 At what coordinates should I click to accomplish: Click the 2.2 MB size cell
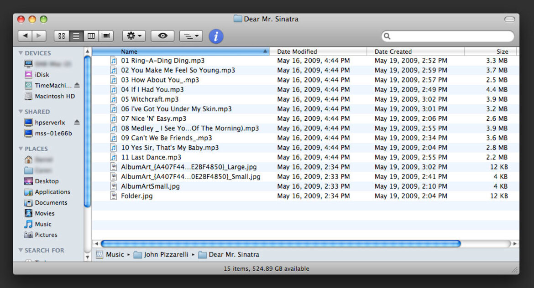pyautogui.click(x=497, y=157)
